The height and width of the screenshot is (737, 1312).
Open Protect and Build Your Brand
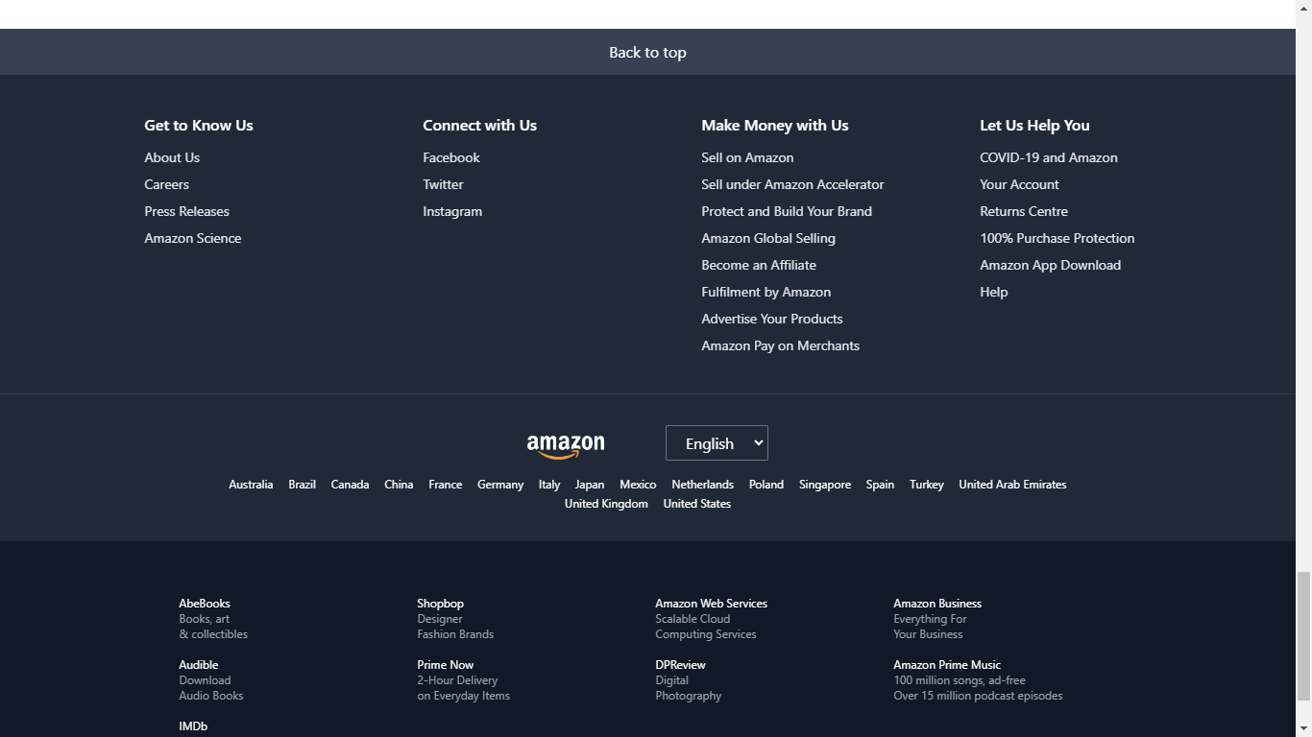click(x=787, y=211)
